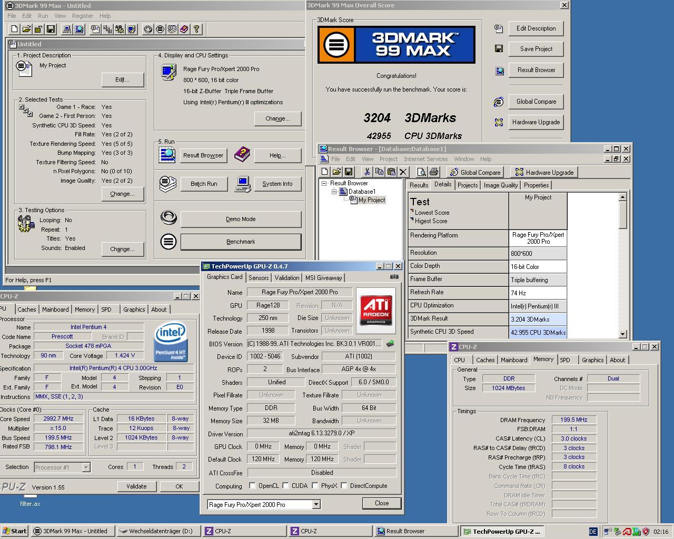Click Copy icon in Result Browser toolbar
The height and width of the screenshot is (539, 674).
(379, 172)
